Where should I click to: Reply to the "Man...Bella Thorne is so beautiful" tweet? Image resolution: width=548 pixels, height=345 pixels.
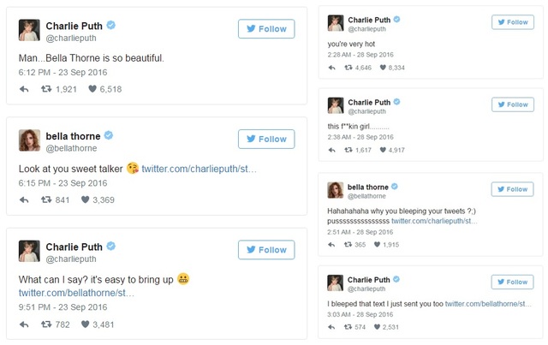tap(24, 89)
